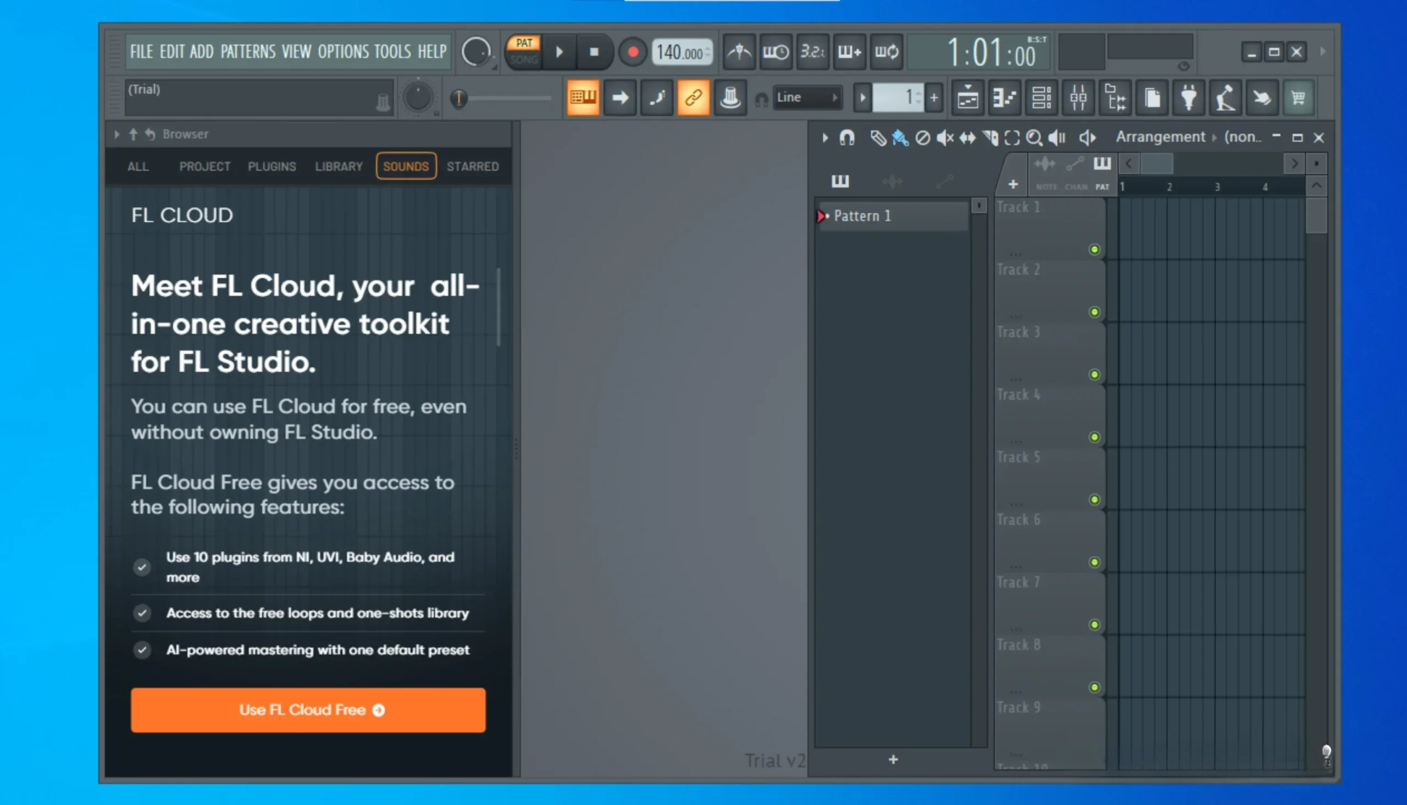1407x805 pixels.
Task: Click Stop in the transport
Action: click(594, 52)
